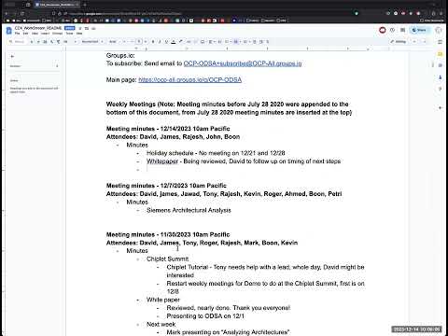Viewport: 448px width, 336px height.
Task: Open the Contacts side panel icon
Action: click(440, 77)
